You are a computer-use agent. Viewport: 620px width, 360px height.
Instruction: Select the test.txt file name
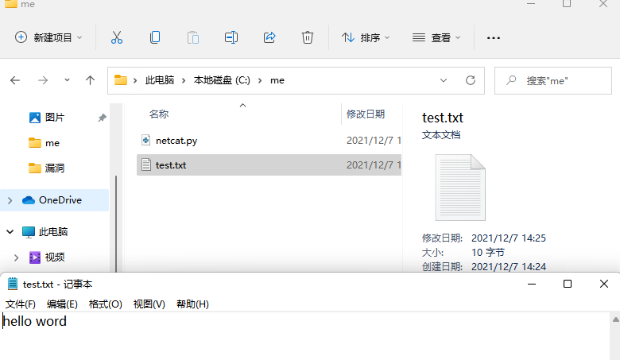click(171, 165)
